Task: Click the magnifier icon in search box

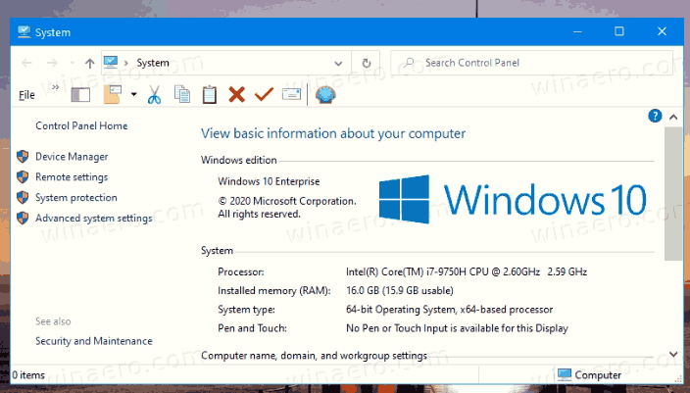Action: (410, 63)
